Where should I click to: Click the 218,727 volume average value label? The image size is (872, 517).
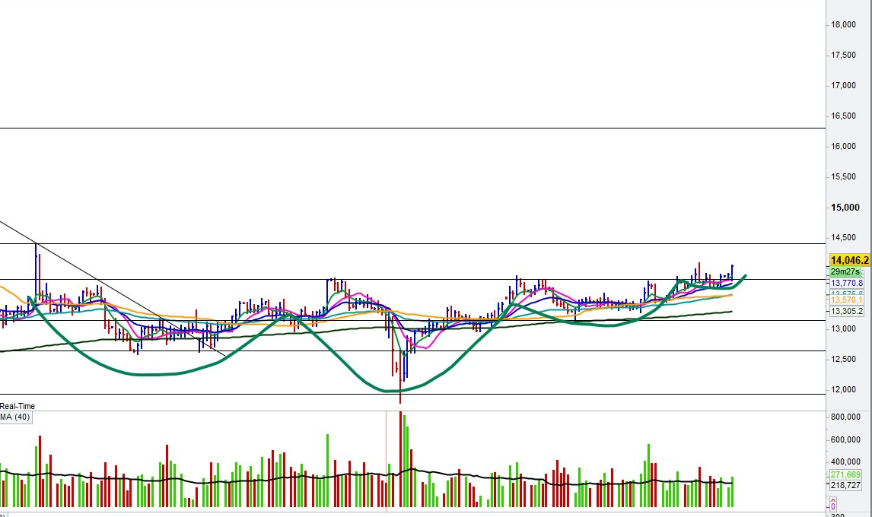pos(845,485)
